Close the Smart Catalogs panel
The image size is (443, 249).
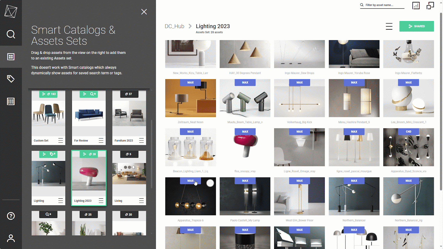144,12
